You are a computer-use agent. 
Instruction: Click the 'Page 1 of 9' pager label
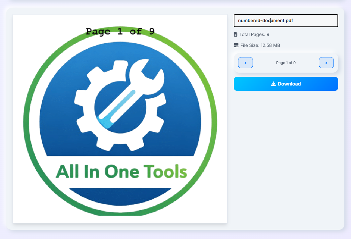(x=286, y=63)
